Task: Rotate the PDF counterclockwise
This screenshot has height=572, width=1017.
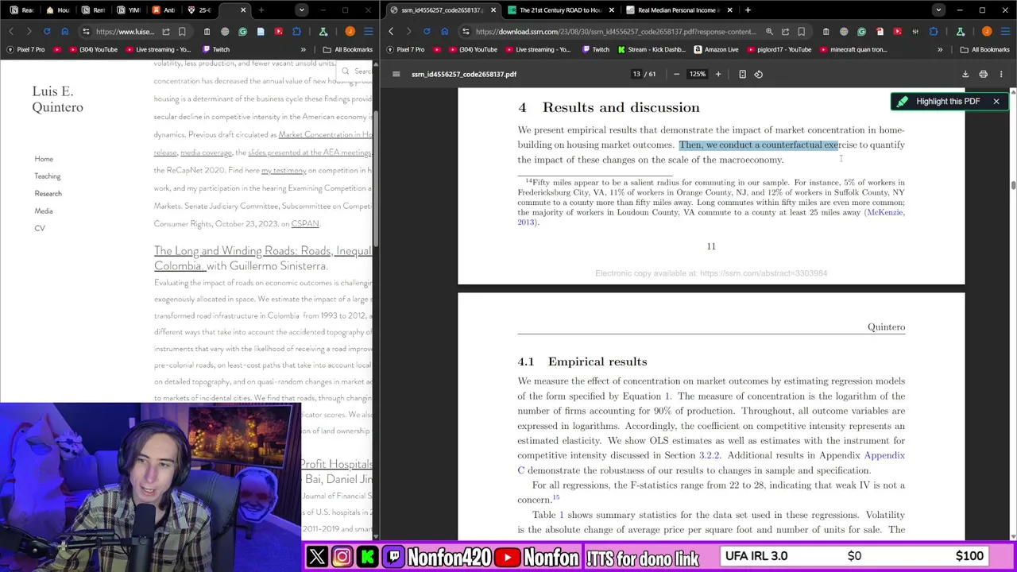Action: [x=759, y=74]
